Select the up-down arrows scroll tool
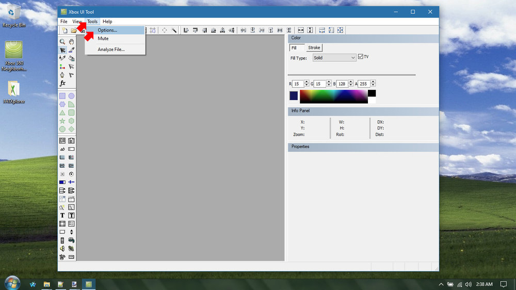Image resolution: width=516 pixels, height=290 pixels. (x=71, y=232)
